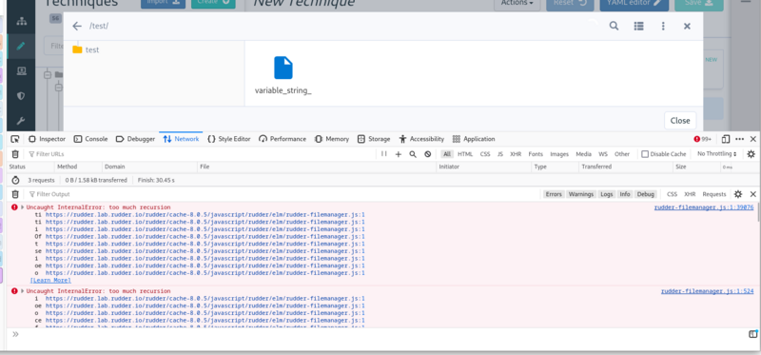The image size is (761, 355).
Task: Select the test folder in the tree
Action: [x=86, y=49]
